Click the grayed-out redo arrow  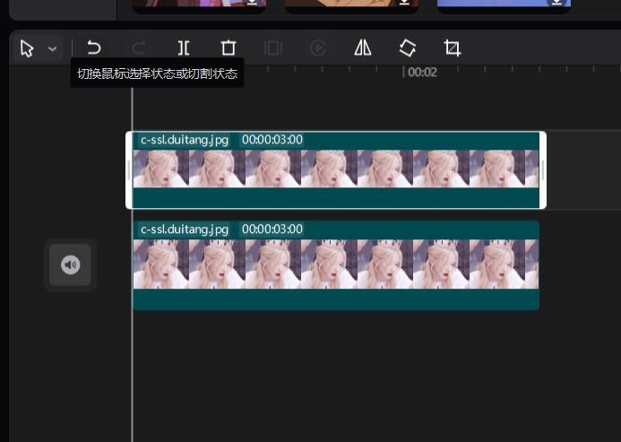(139, 48)
